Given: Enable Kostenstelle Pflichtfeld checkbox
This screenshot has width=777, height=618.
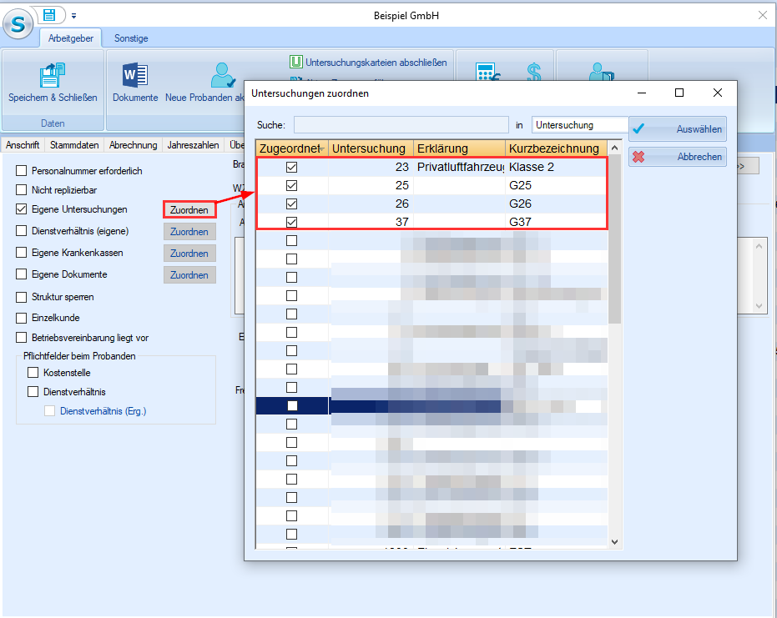Looking at the screenshot, I should tap(33, 372).
